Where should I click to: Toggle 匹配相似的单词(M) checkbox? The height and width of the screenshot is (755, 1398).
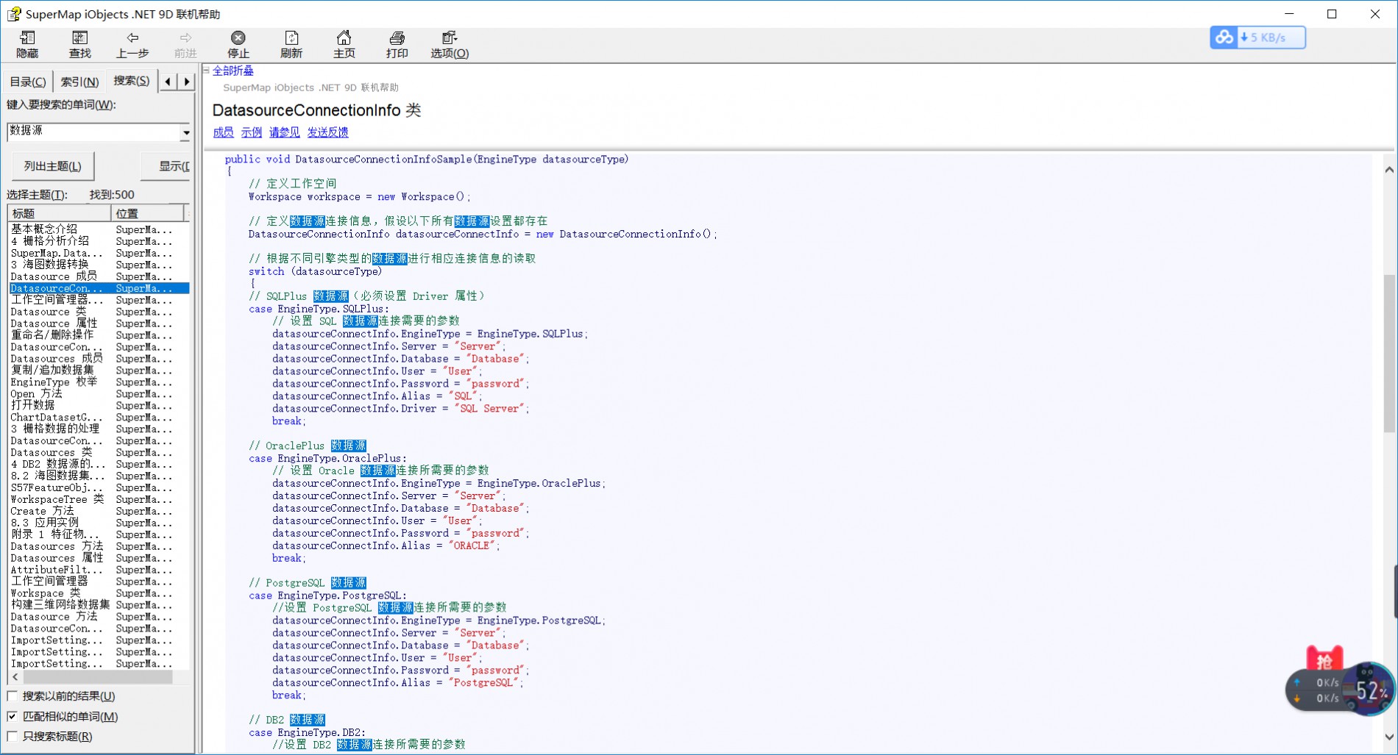[x=13, y=716]
